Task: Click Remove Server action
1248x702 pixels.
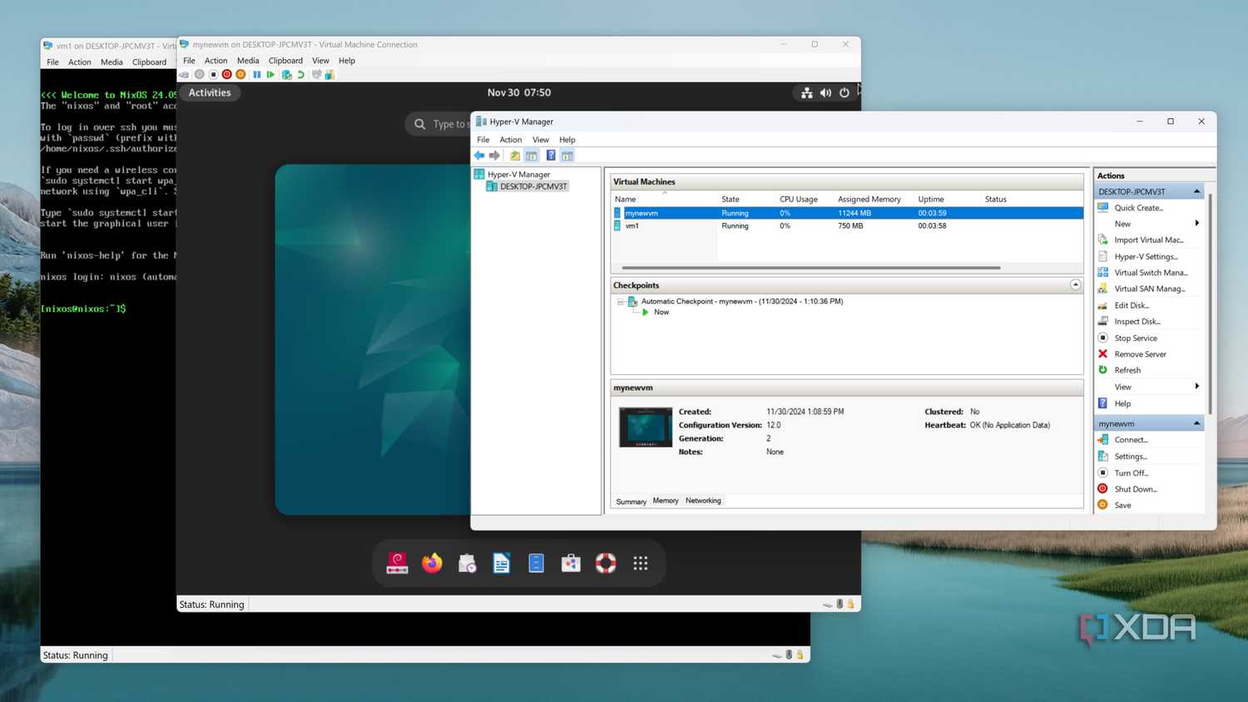Action: pos(1140,354)
